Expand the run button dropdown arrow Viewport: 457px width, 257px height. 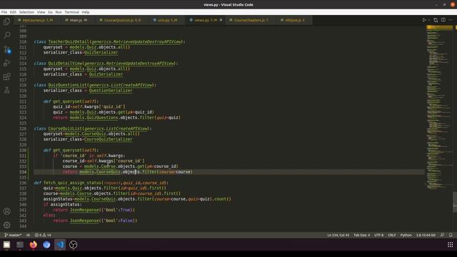[x=428, y=20]
